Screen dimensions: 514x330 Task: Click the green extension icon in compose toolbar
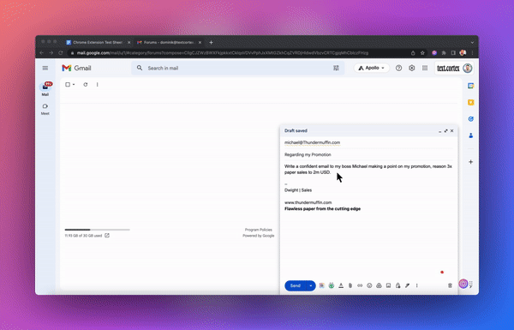coord(332,285)
